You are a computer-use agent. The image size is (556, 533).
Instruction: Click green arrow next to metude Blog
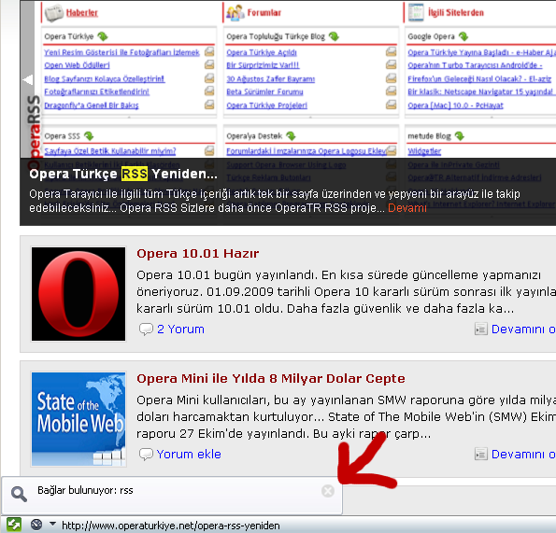(x=459, y=135)
